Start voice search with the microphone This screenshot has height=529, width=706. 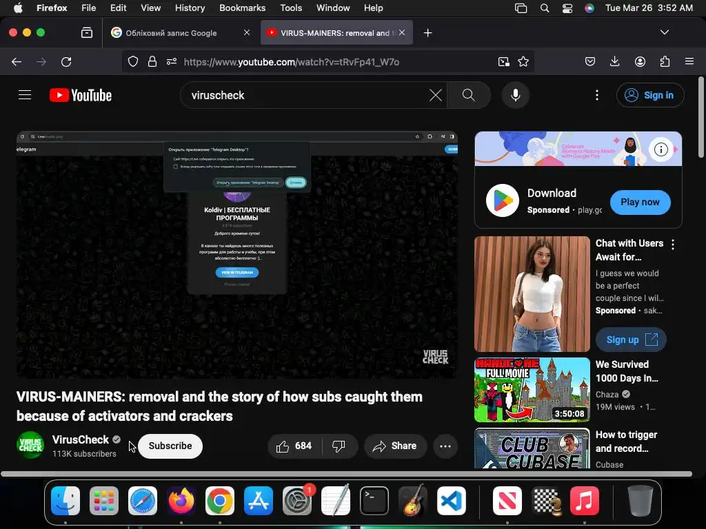click(516, 95)
